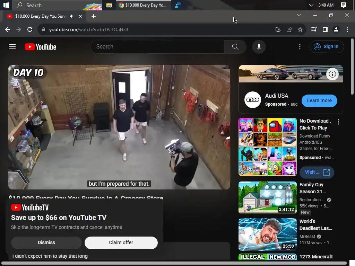Open the tab search dropdown chevron
Image resolution: width=355 pixels, height=266 pixels.
click(x=299, y=15)
